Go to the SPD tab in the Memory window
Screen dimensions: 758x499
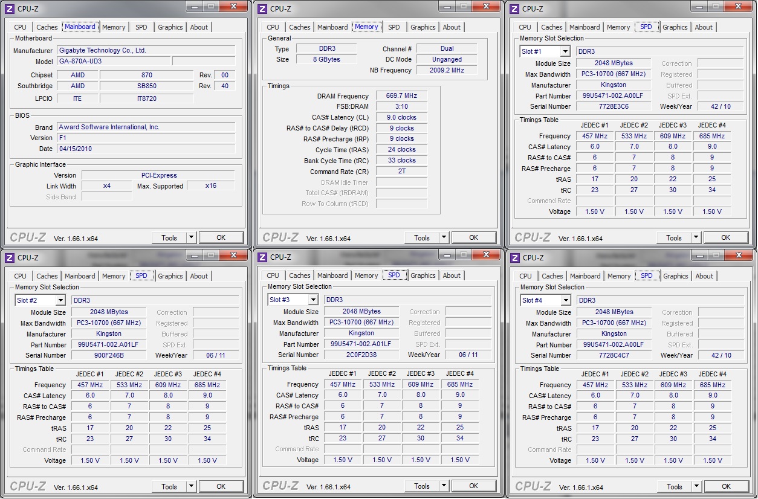394,27
